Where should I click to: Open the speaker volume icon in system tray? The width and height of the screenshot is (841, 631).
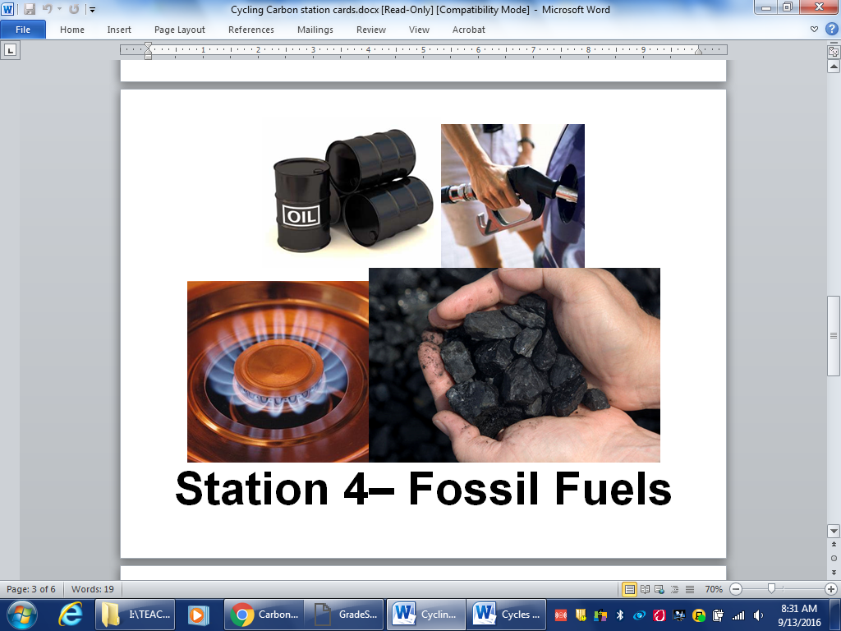tap(760, 615)
